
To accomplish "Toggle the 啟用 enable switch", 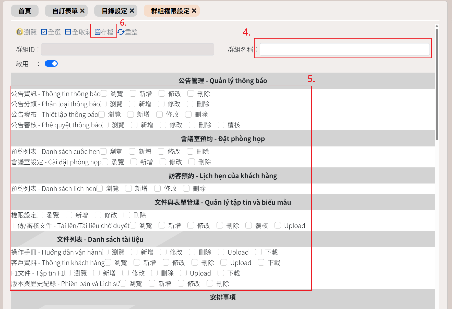I will (x=51, y=64).
